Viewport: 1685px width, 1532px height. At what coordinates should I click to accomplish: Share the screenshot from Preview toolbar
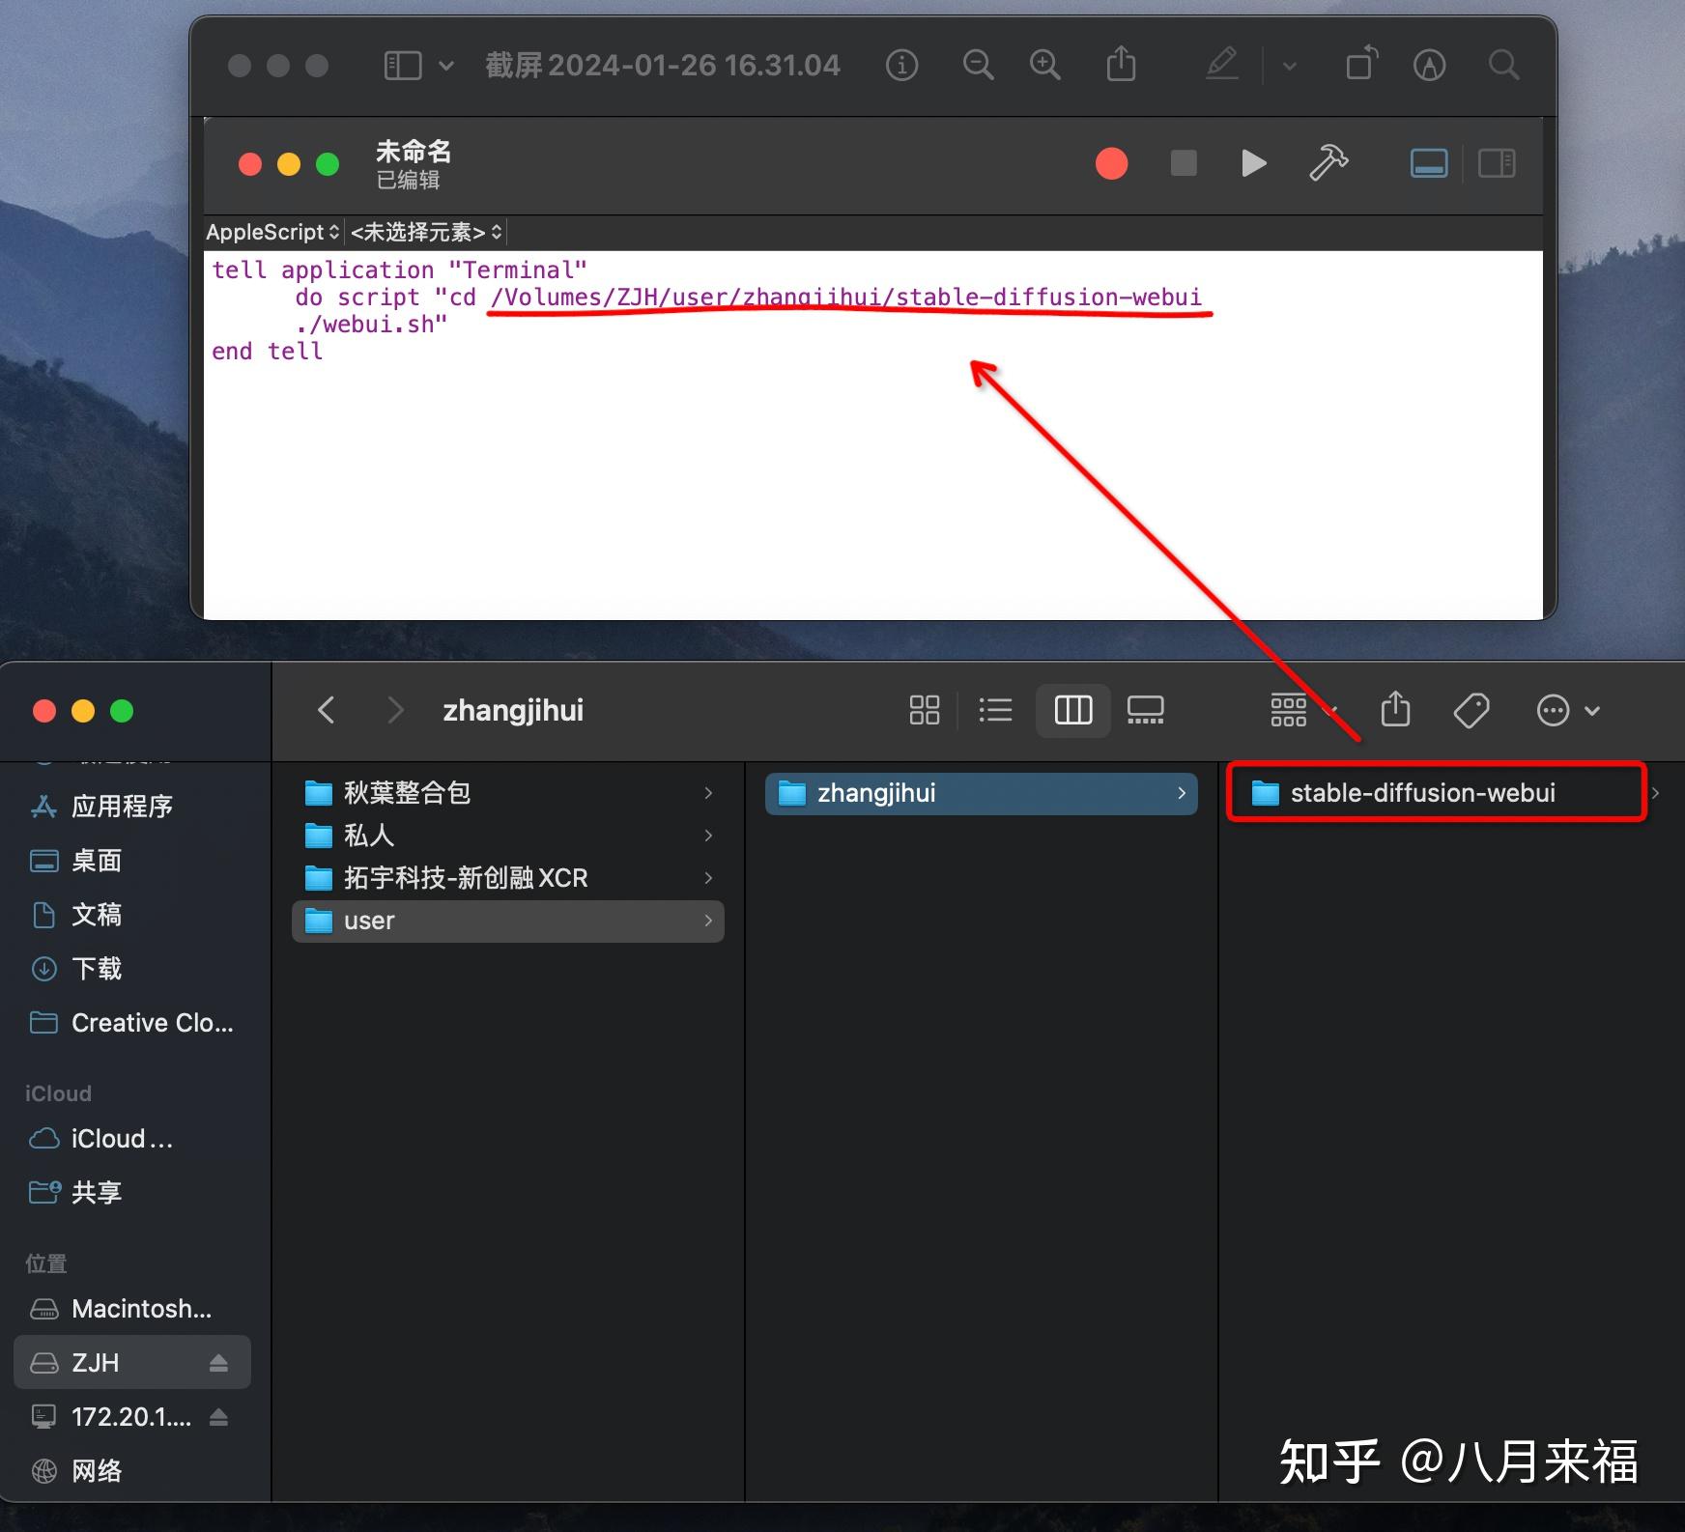[x=1121, y=64]
